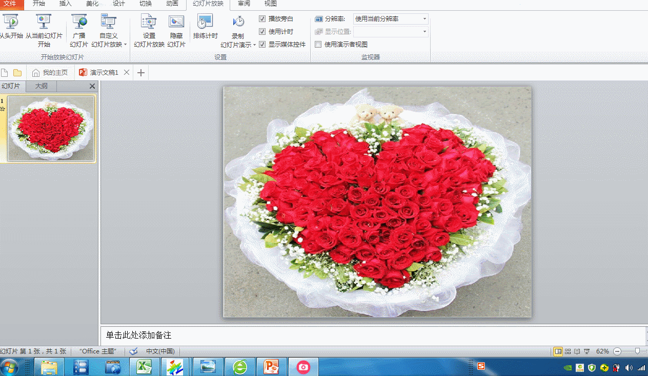
Task: Click the PowerPoint taskbar icon
Action: (x=271, y=367)
